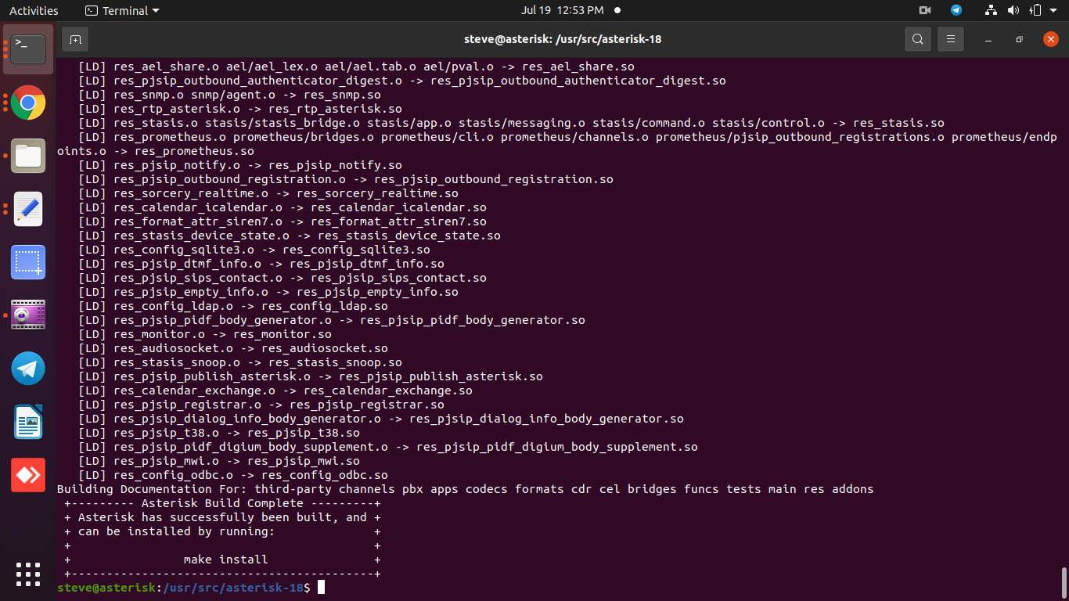Click the res_pjsip_empty_info.so line
Viewport: 1069px width, 601px height.
[268, 292]
